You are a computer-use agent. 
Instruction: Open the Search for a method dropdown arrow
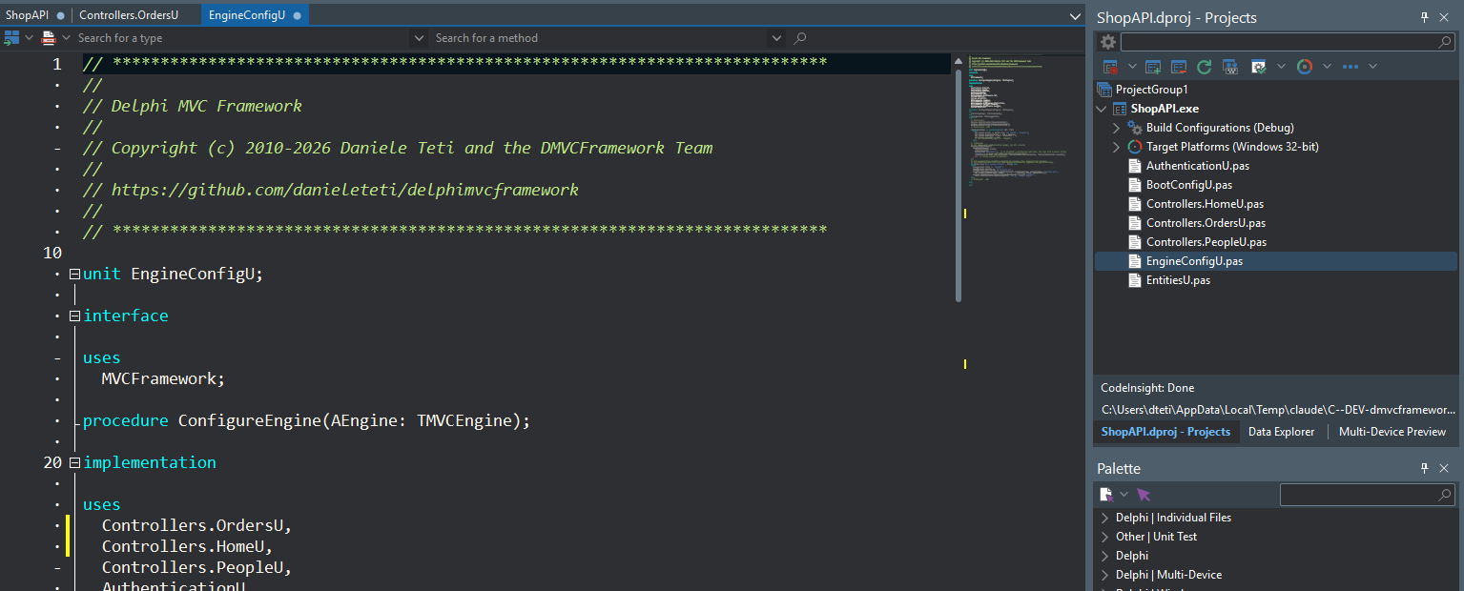pos(777,38)
